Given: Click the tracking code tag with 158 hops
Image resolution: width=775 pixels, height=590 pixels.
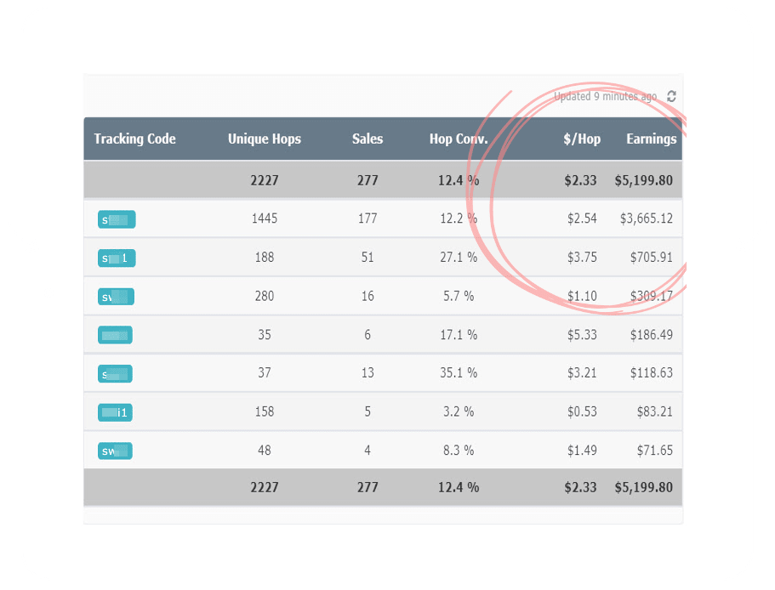Looking at the screenshot, I should pyautogui.click(x=115, y=412).
